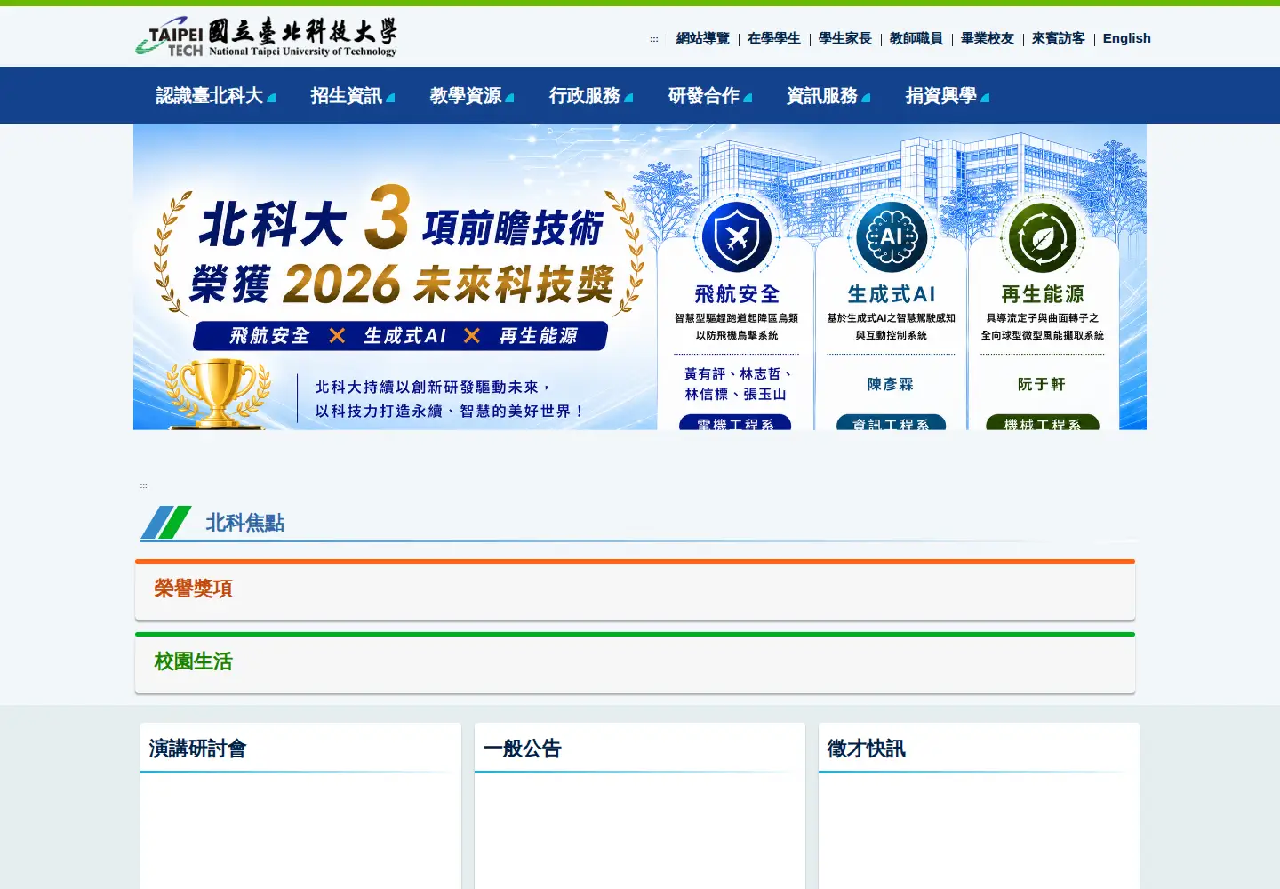Select the 徵才快訊 panel heading
The height and width of the screenshot is (889, 1280).
(866, 749)
